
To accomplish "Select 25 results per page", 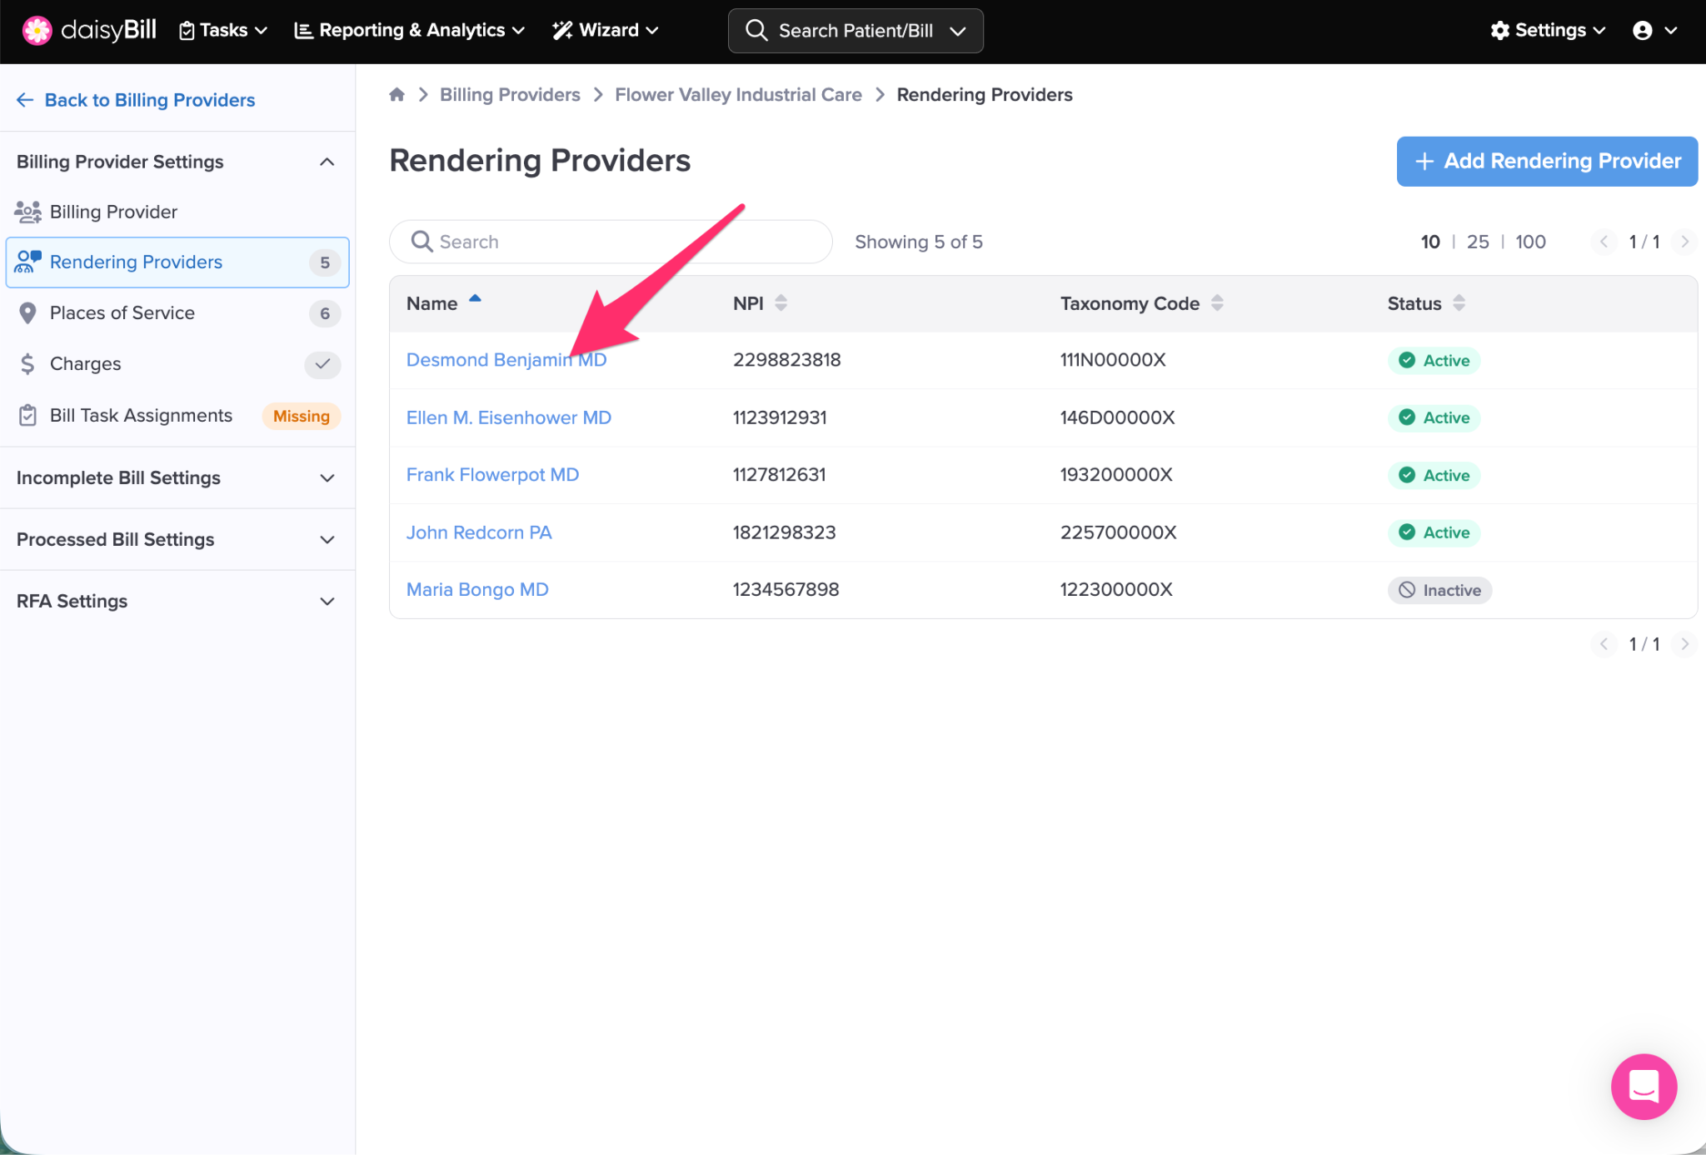I will pos(1477,242).
